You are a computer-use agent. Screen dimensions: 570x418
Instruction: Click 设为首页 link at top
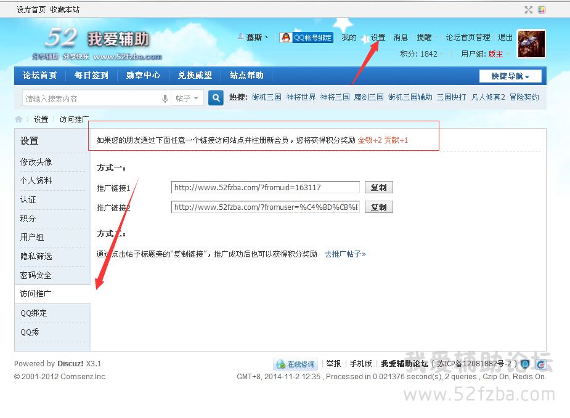click(x=31, y=10)
